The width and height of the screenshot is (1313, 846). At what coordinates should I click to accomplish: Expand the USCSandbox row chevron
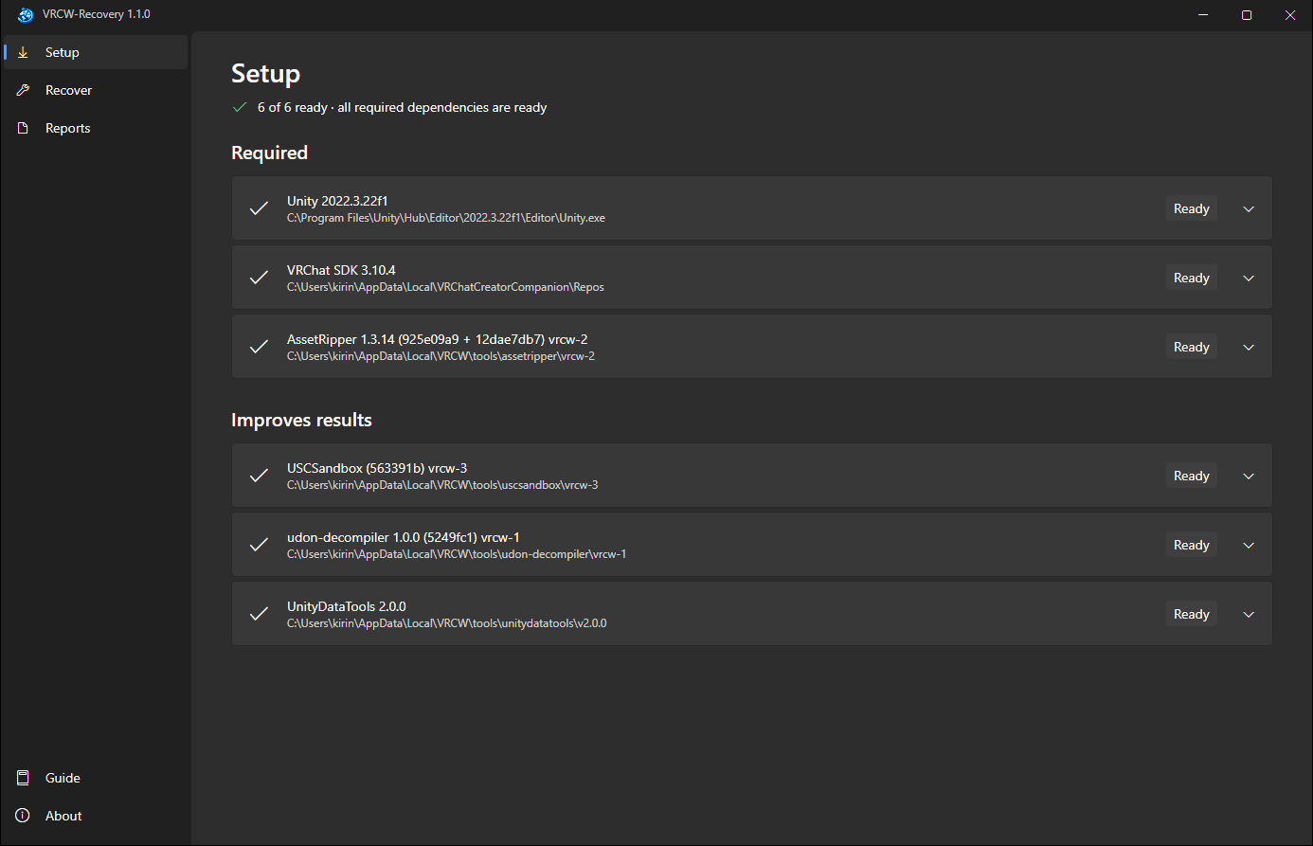[1249, 476]
